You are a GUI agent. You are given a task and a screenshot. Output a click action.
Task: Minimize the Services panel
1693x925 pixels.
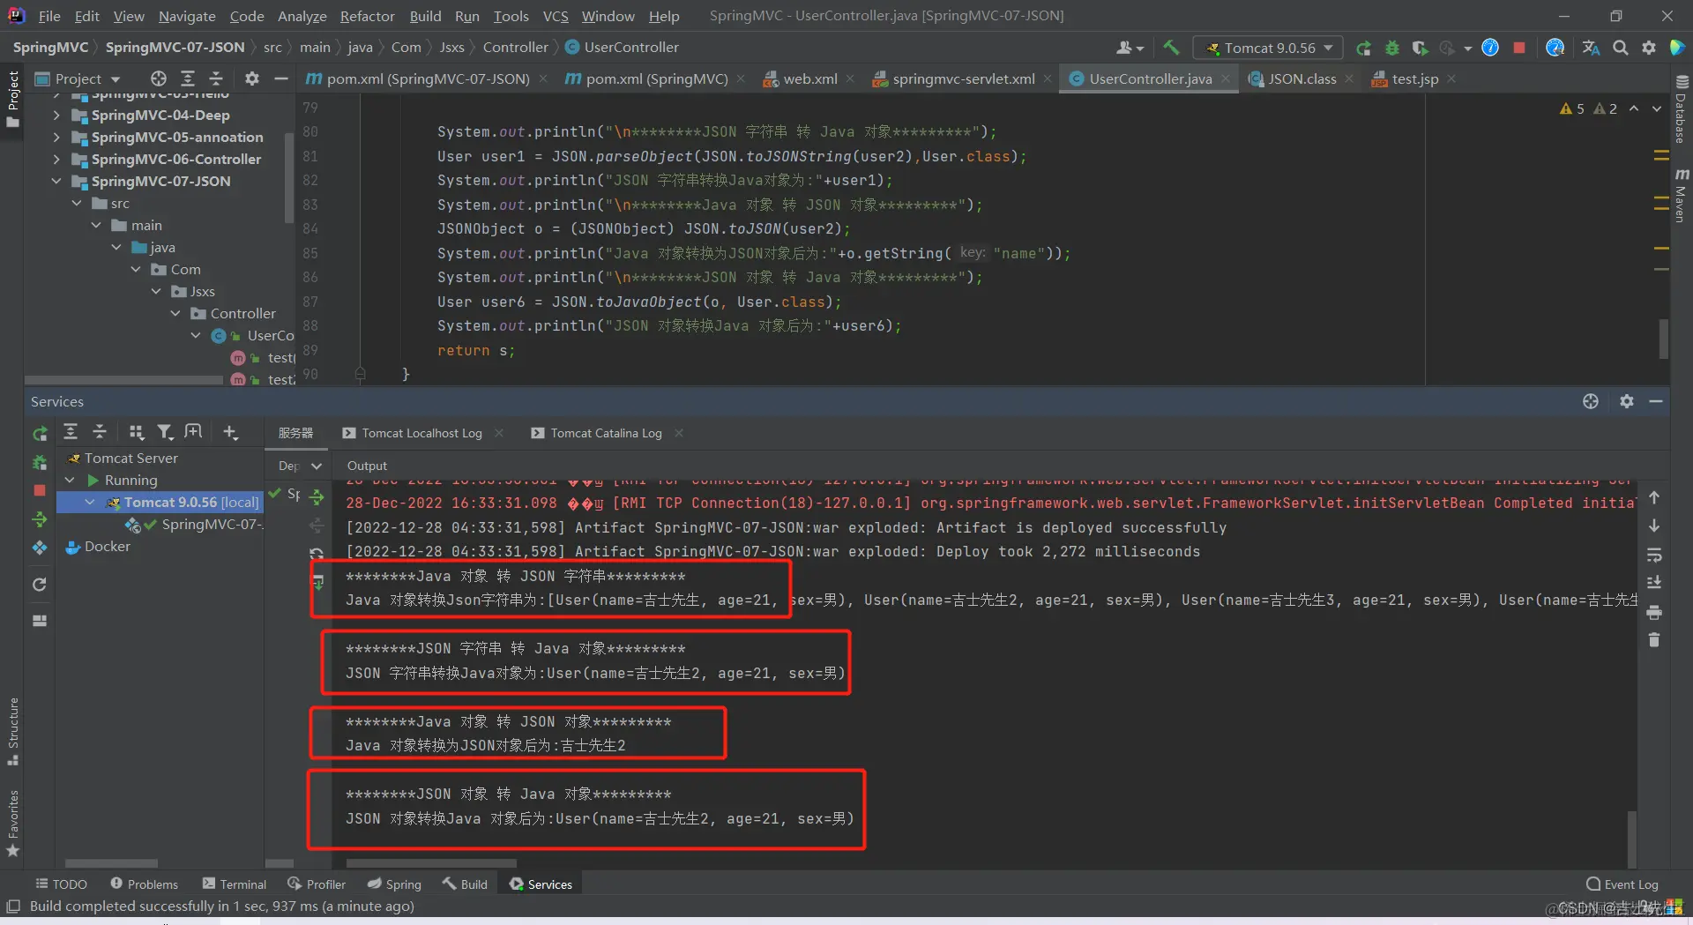(1656, 401)
